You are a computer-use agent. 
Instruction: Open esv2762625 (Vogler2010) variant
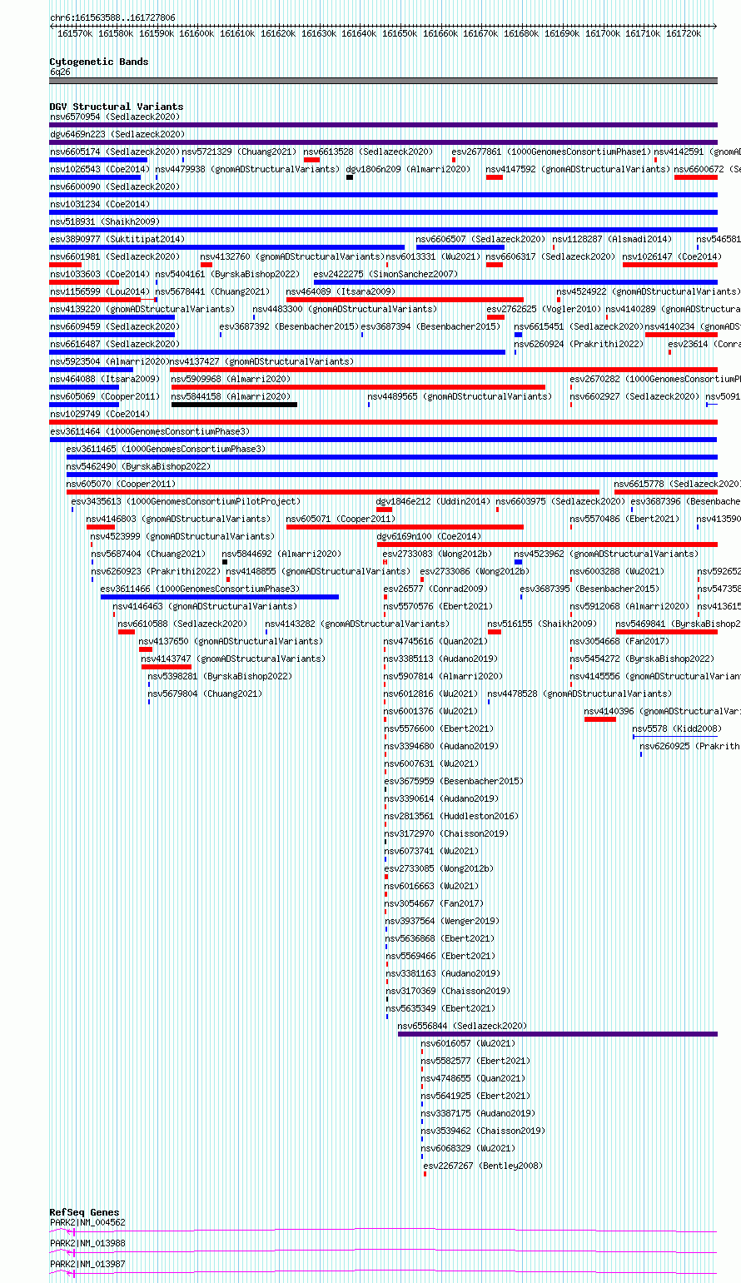click(544, 309)
